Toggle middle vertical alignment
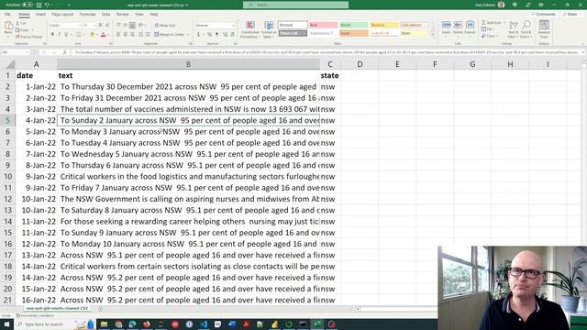 pos(126,26)
